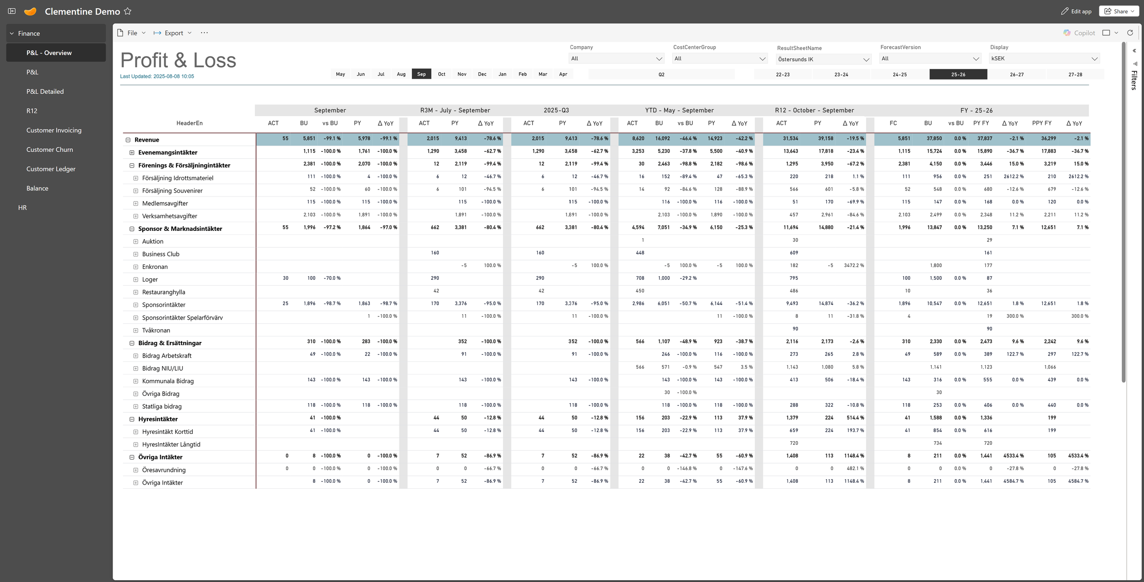Select the Oct month slicer
This screenshot has height=582, width=1144.
coord(442,74)
